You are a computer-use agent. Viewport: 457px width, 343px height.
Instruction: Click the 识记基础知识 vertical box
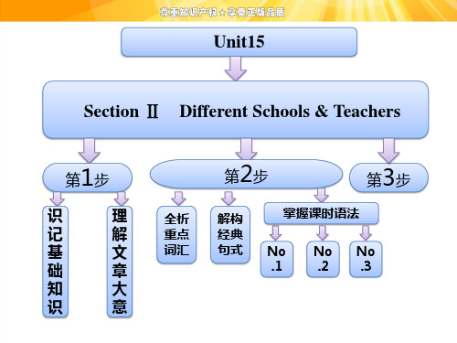tap(55, 262)
